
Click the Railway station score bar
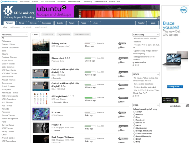pyautogui.click(x=90, y=44)
